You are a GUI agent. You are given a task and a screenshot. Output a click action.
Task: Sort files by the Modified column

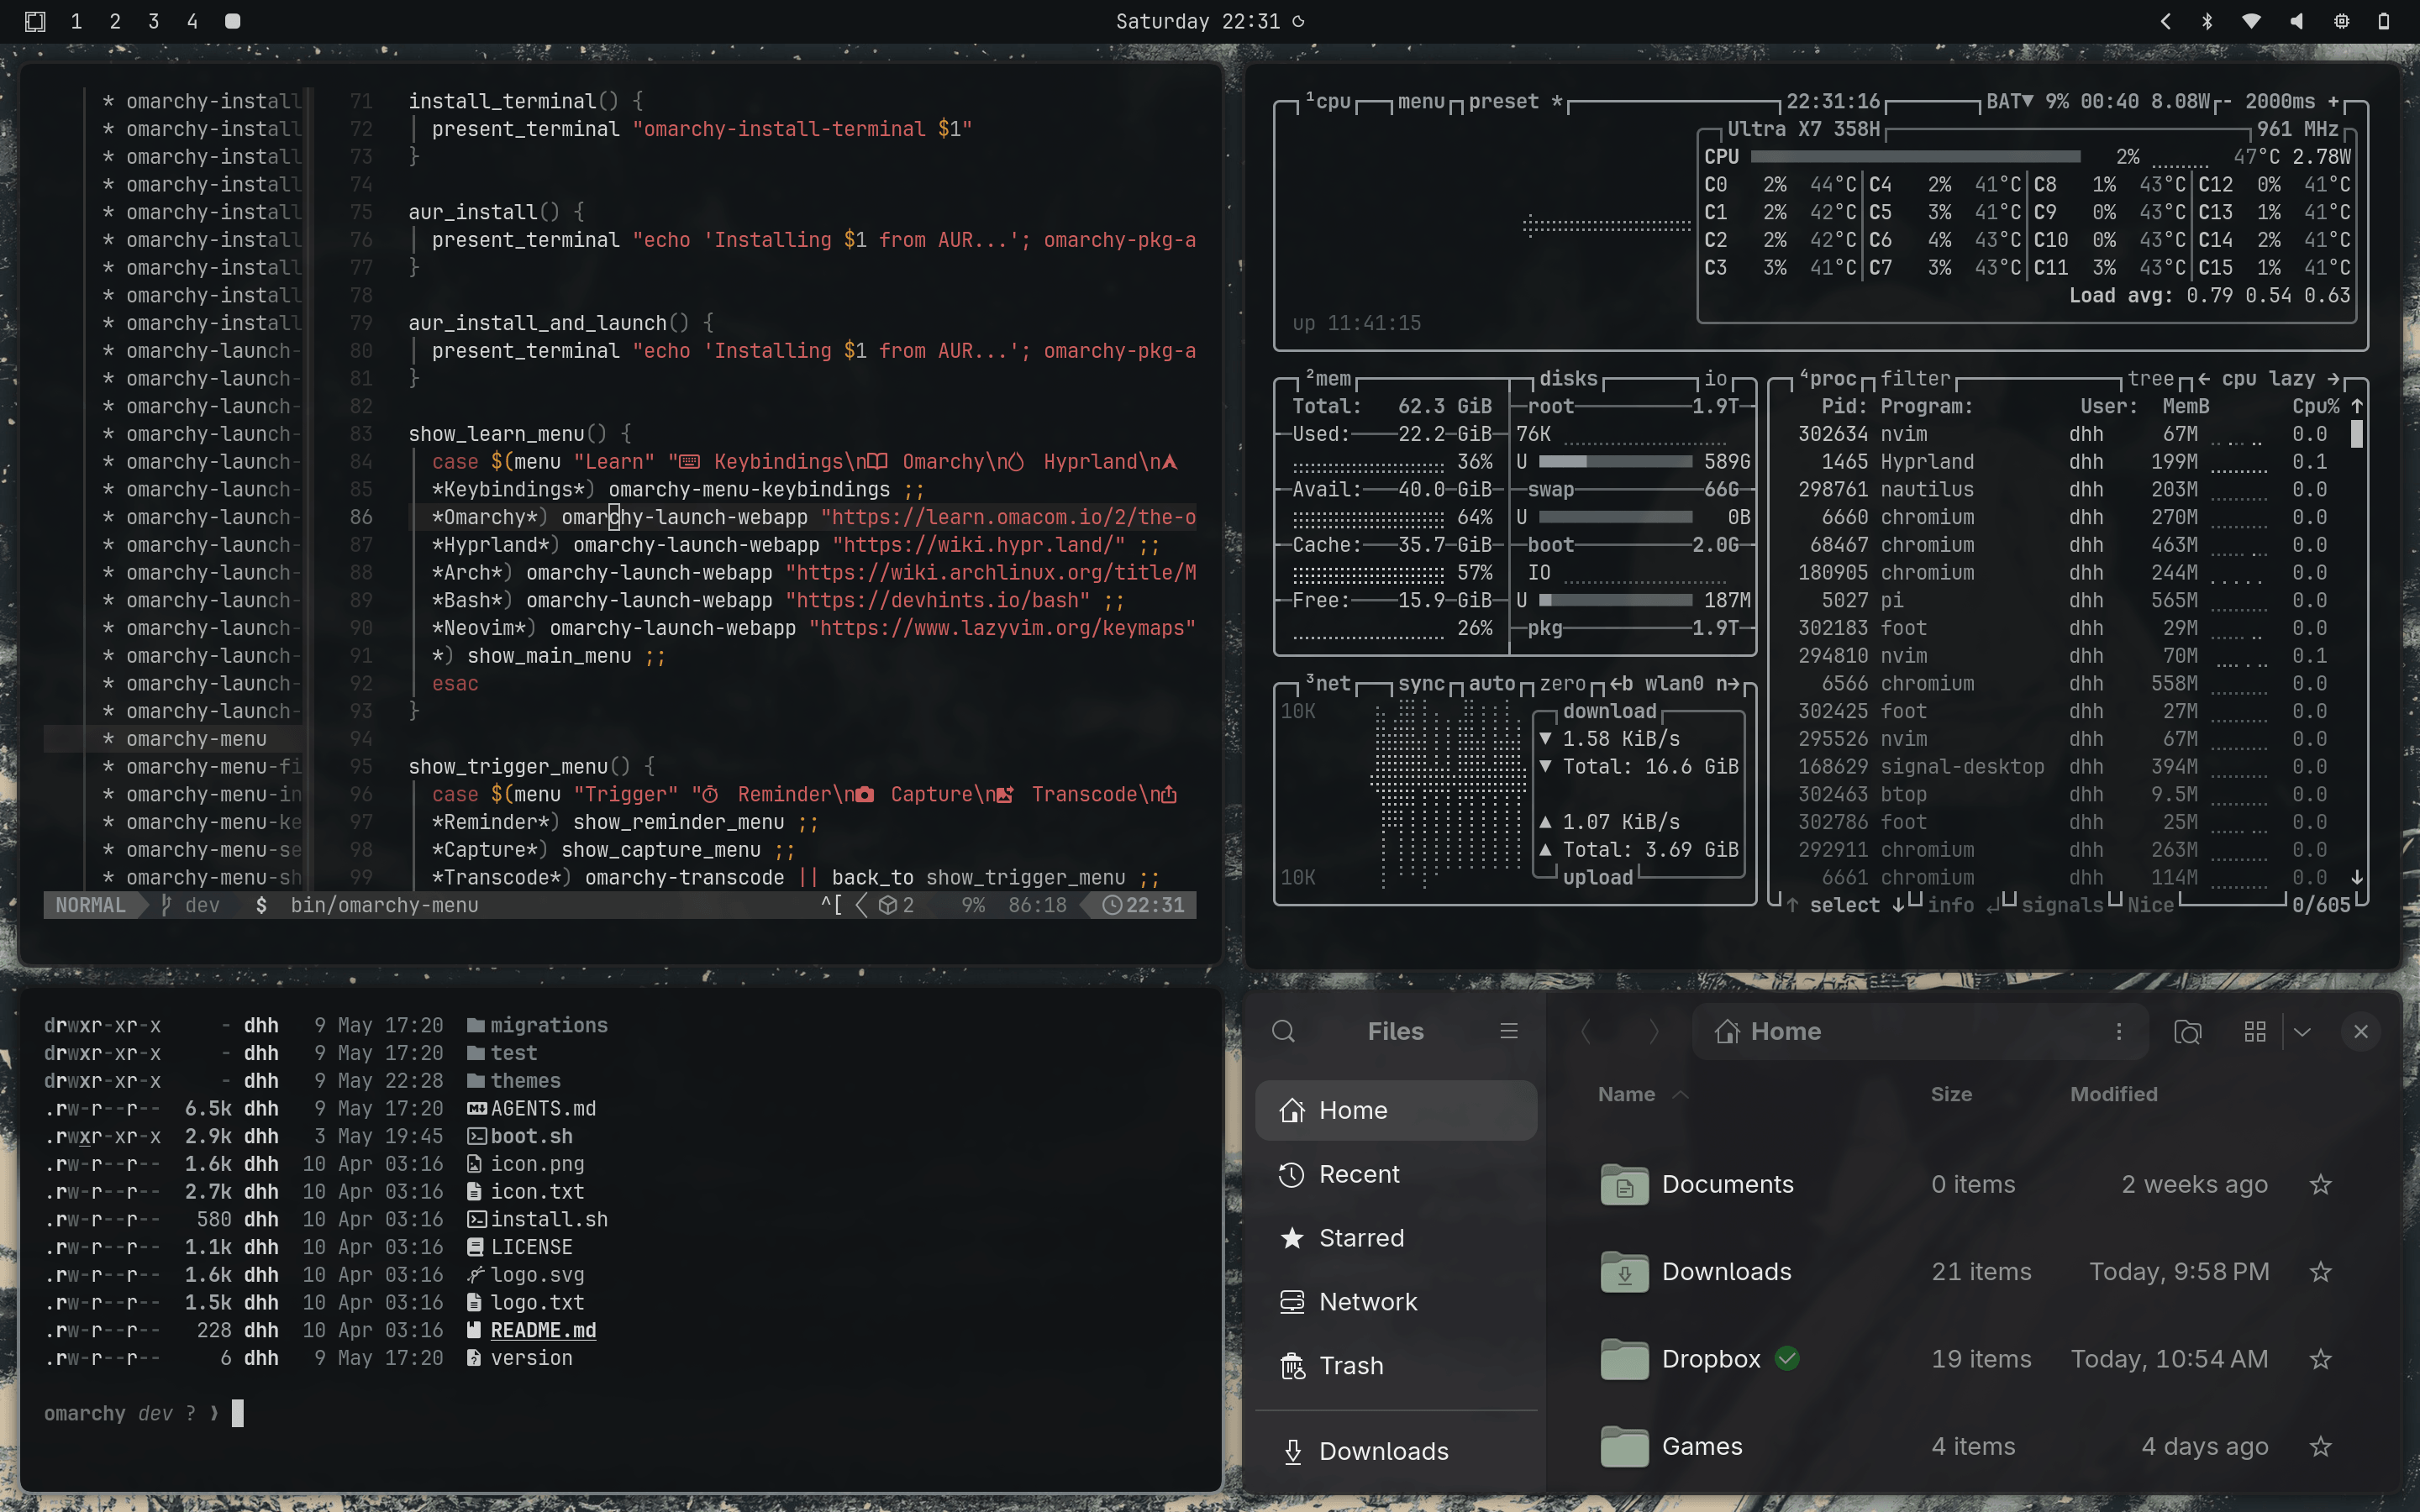(2113, 1094)
